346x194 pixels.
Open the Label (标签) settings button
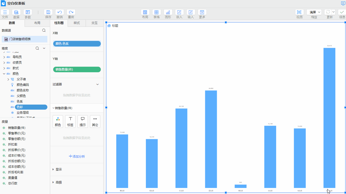[x=70, y=122]
